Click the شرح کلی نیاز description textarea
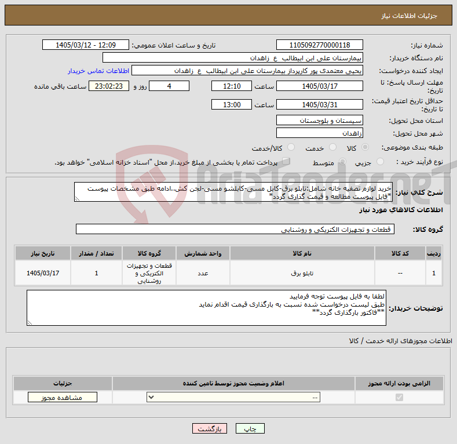 [x=233, y=192]
